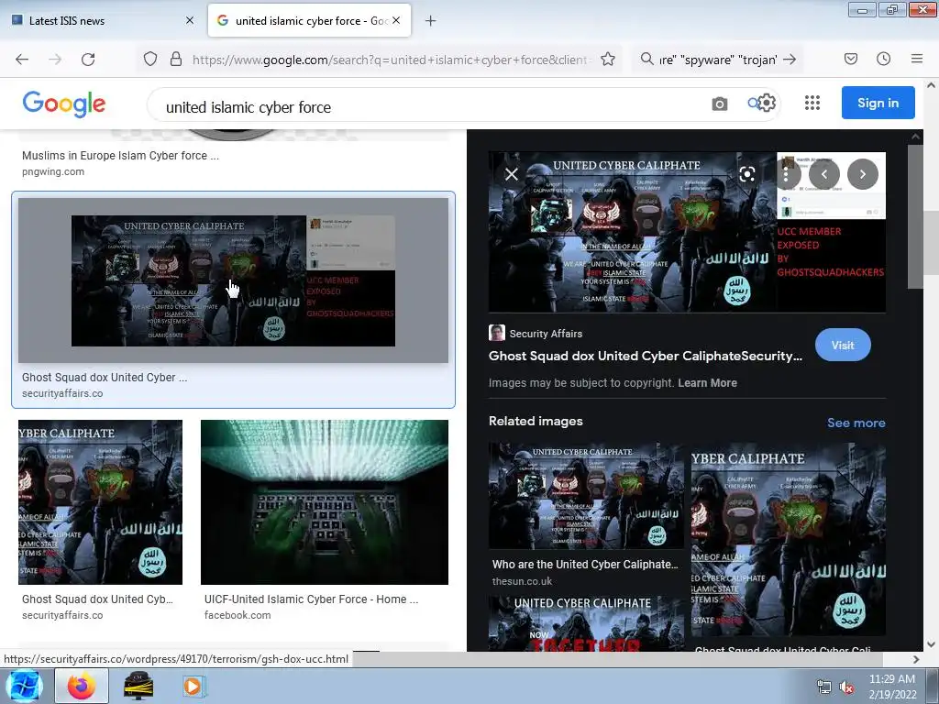
Task: Close the Latest ISIS news tab
Action: click(189, 20)
